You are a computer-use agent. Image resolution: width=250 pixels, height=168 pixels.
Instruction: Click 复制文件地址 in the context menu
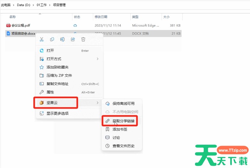click(57, 84)
